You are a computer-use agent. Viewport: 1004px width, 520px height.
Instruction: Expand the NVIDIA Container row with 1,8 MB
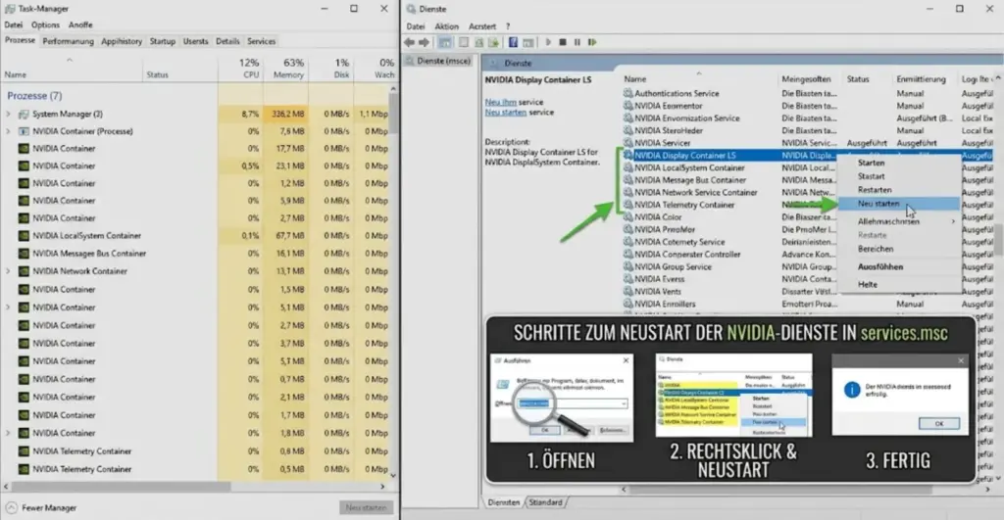point(8,433)
